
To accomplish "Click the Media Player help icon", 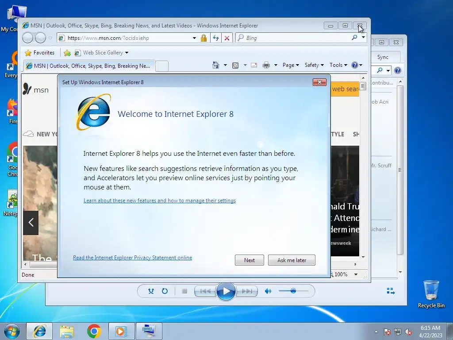I will click(x=398, y=70).
